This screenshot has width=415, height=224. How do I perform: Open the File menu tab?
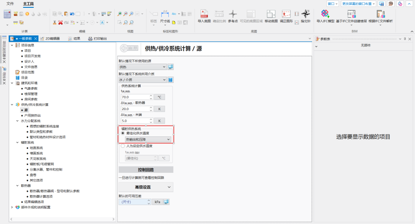[10, 4]
